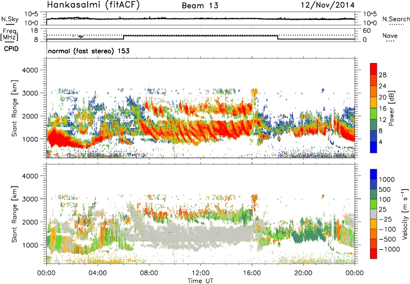Click the '3000' tick on velocity plot

tap(30, 199)
